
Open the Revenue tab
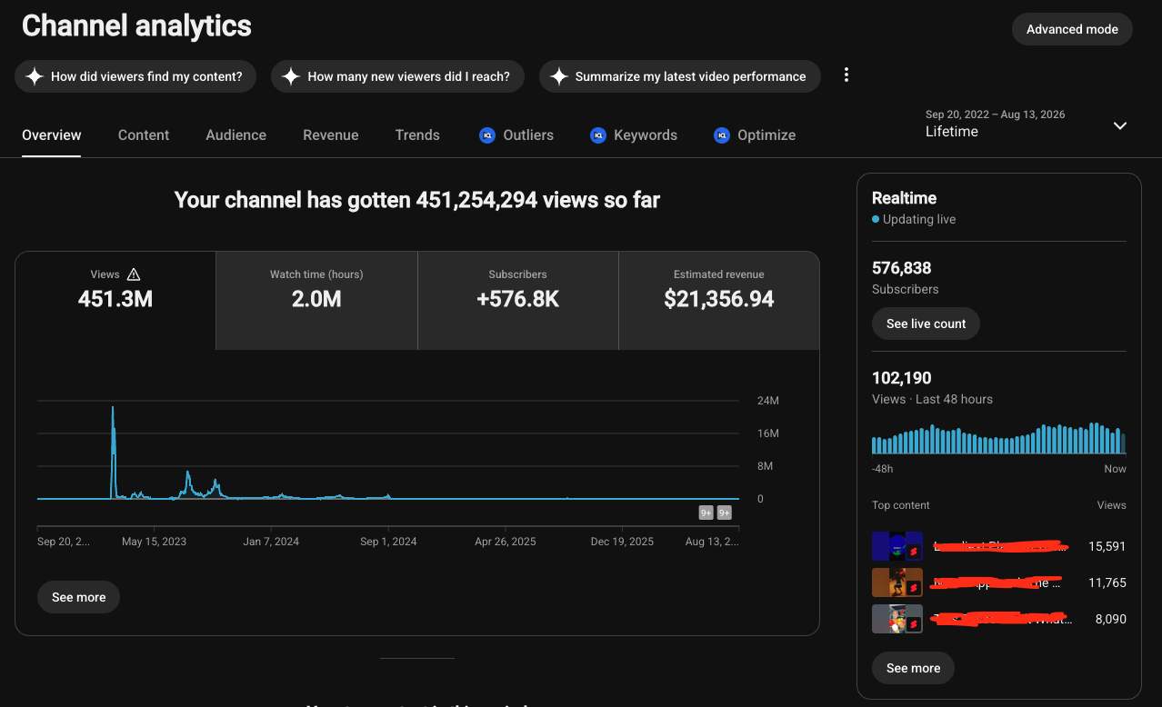tap(331, 134)
